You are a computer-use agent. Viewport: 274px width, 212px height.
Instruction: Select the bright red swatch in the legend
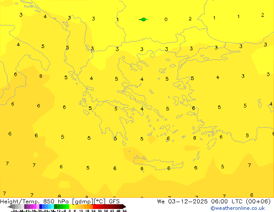click(x=94, y=206)
